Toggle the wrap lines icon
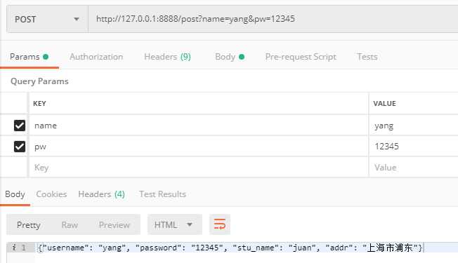Image resolution: width=458 pixels, height=263 pixels. 220,224
